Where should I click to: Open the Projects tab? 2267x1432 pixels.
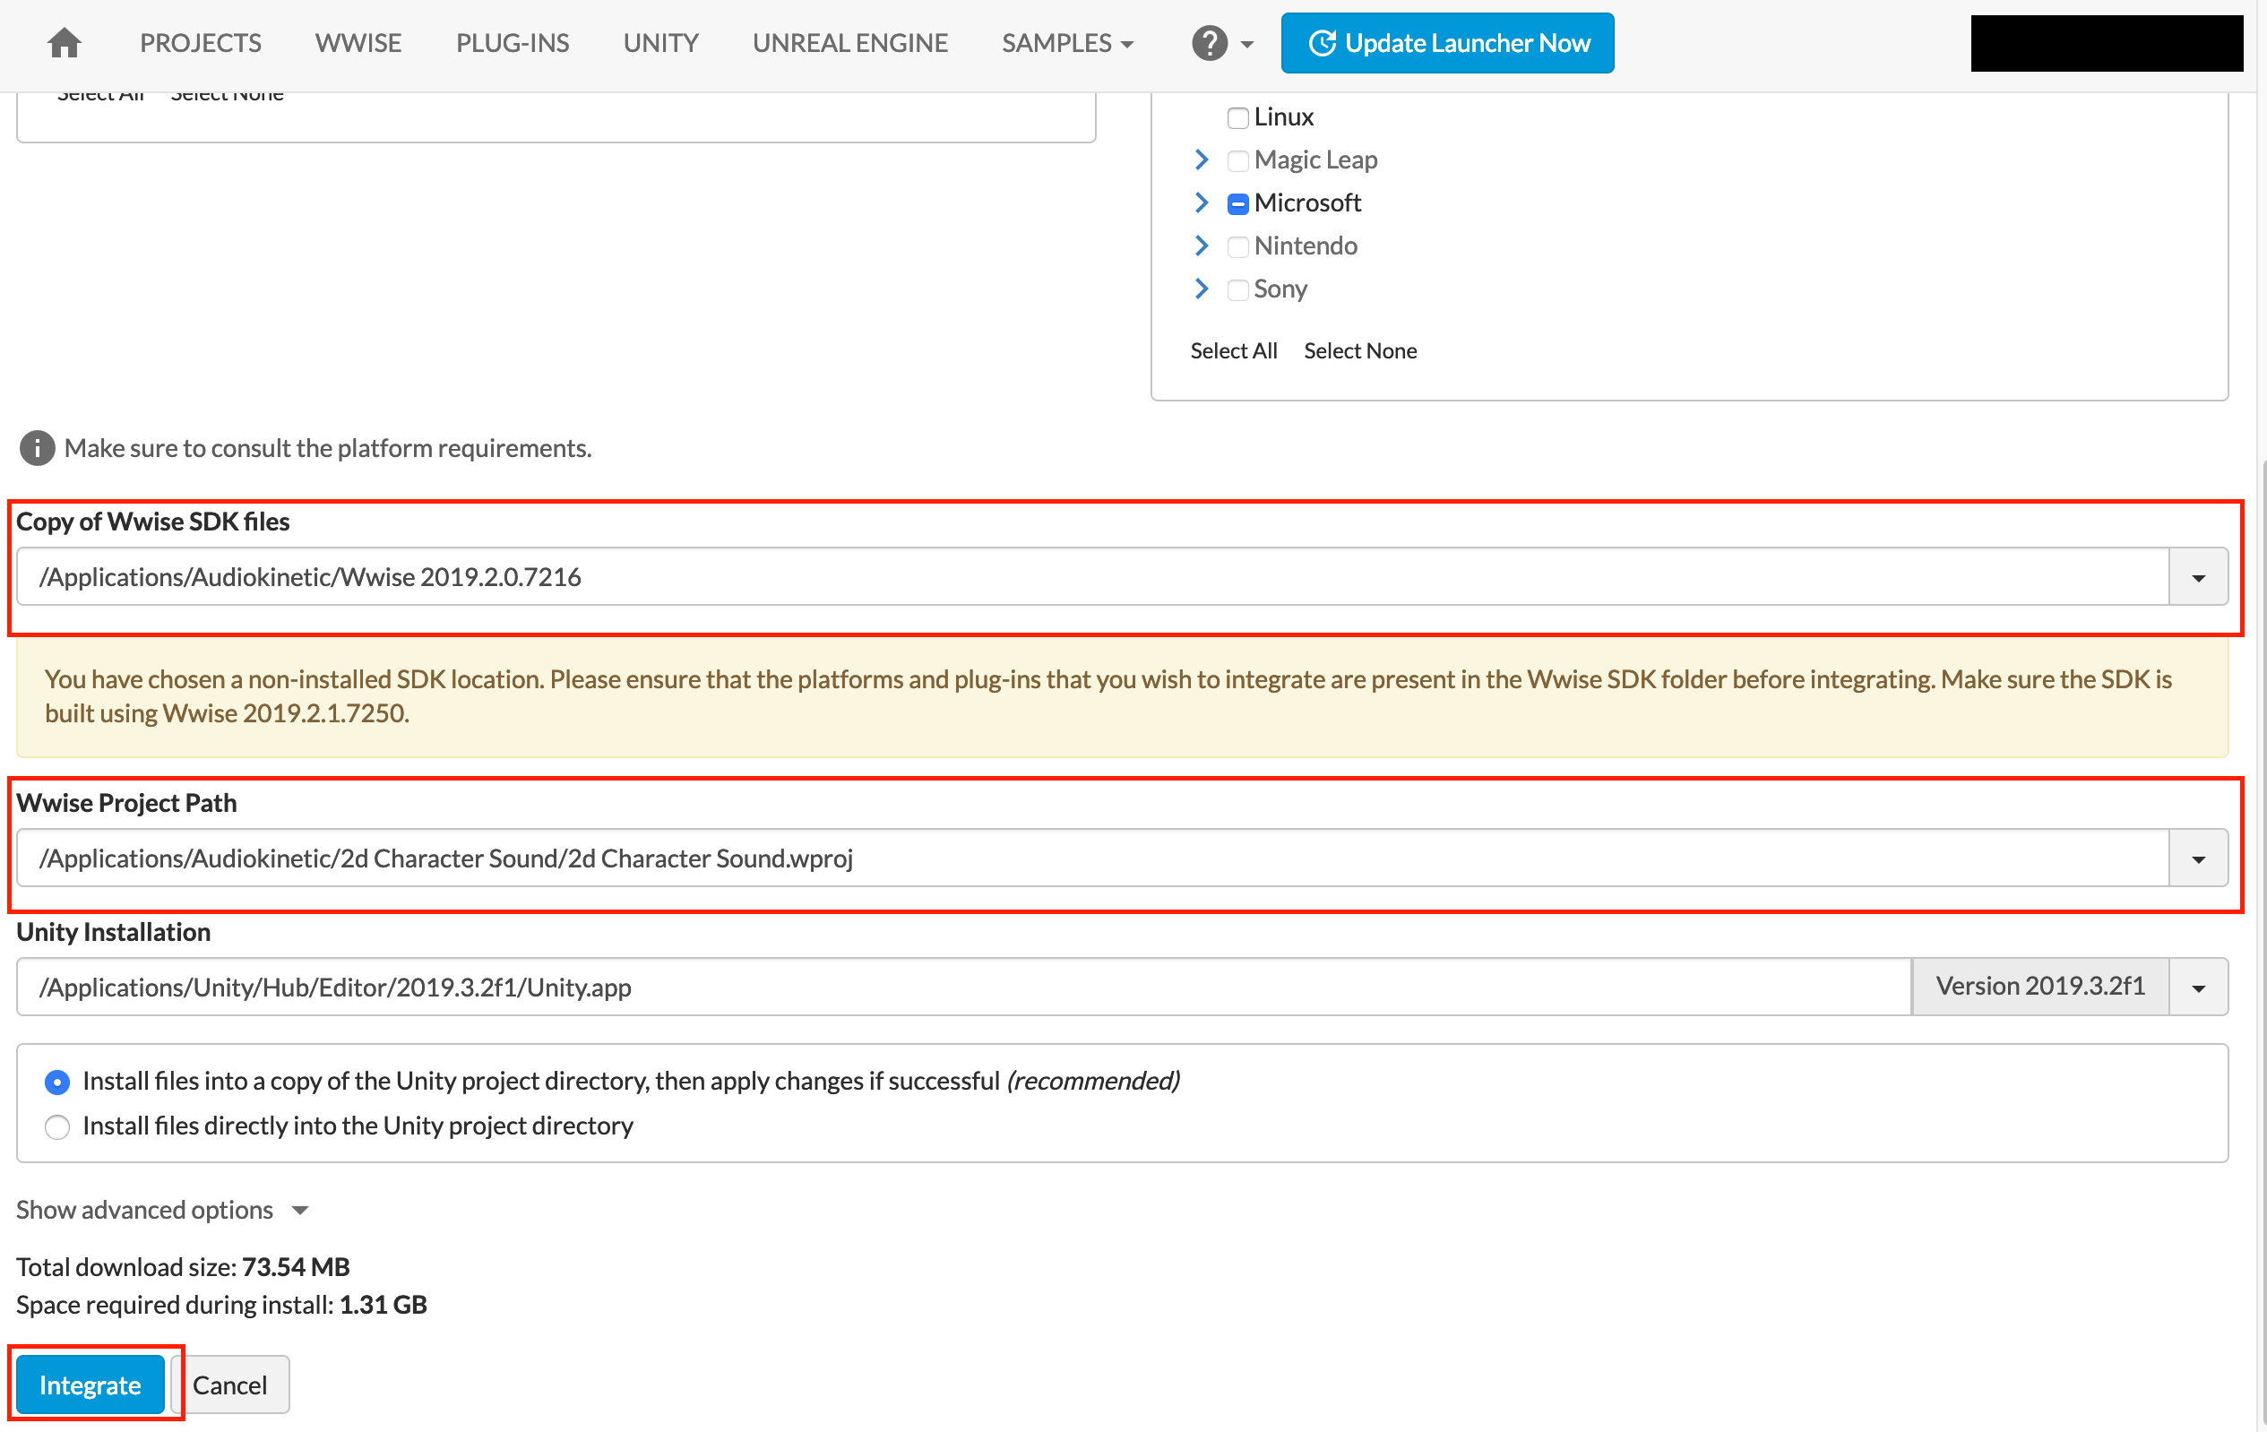[201, 43]
